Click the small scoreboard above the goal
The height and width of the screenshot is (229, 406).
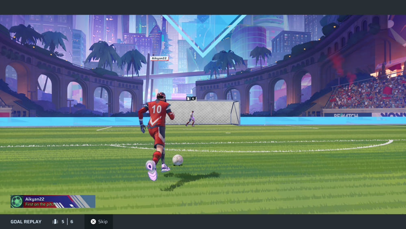pos(191,98)
